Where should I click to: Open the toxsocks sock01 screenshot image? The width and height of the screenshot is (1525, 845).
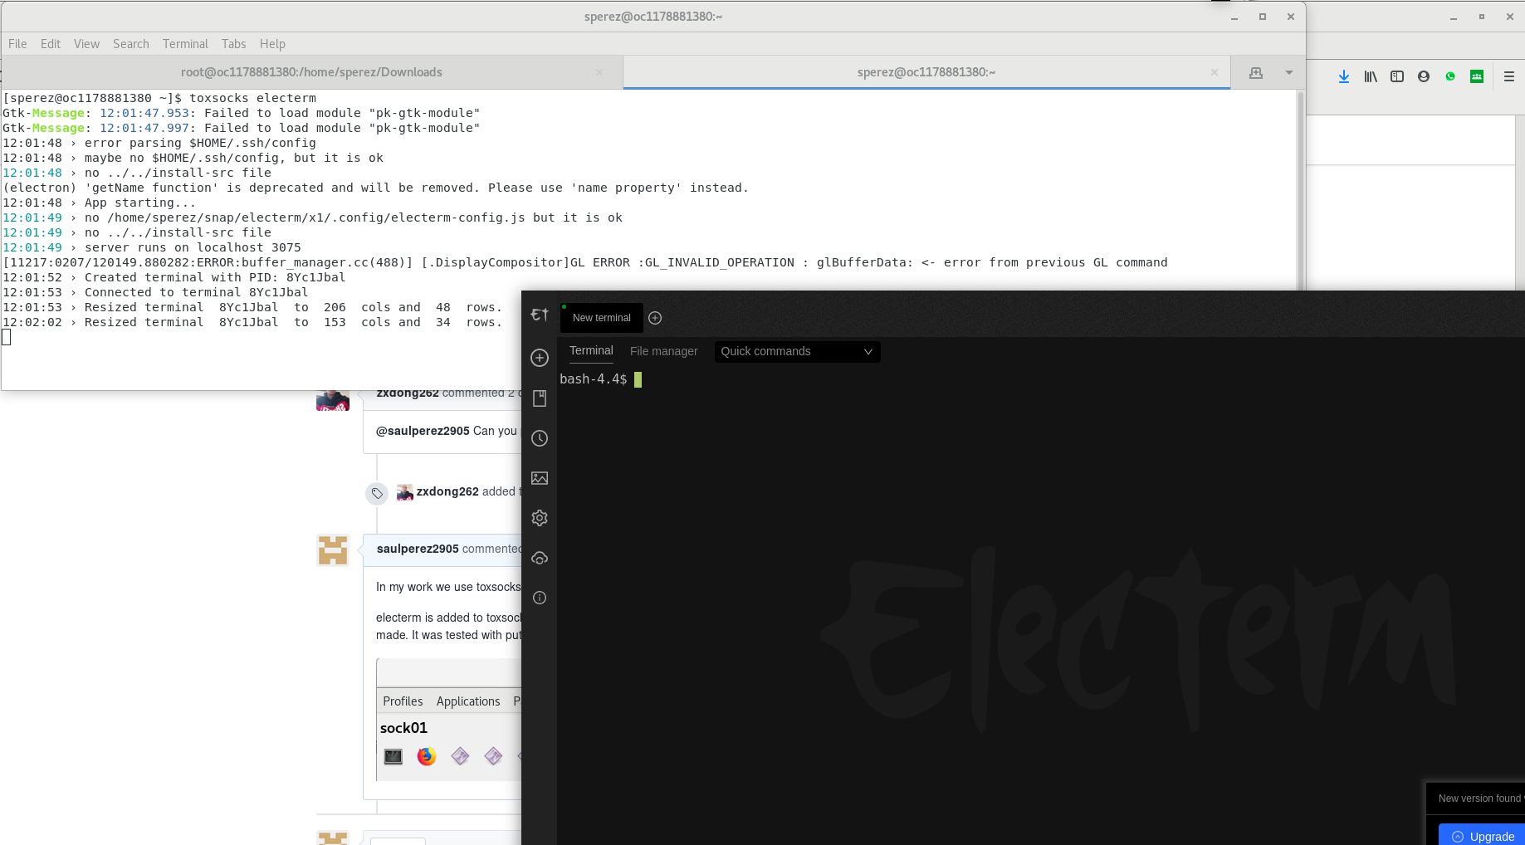coord(449,720)
